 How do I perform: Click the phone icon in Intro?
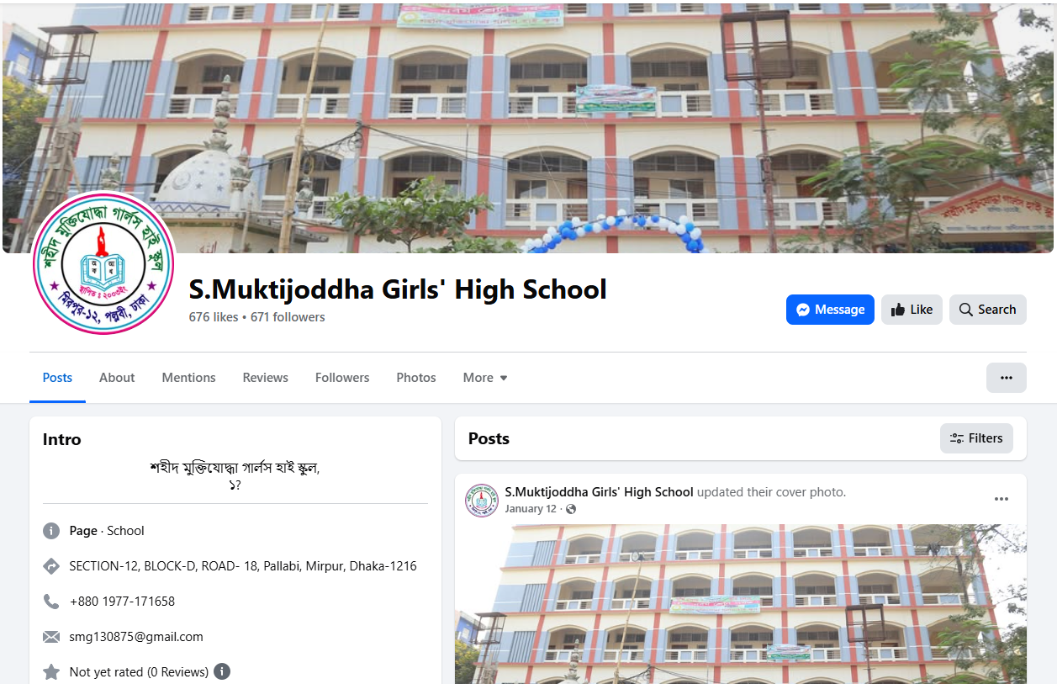click(x=51, y=602)
